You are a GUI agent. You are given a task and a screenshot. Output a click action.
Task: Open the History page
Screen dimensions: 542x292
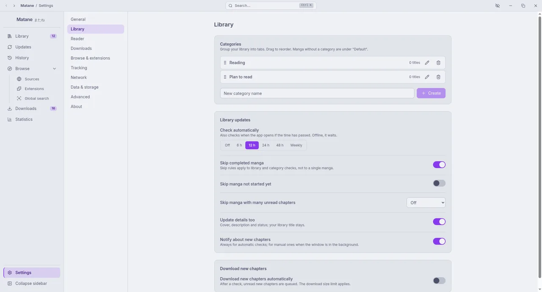click(32, 58)
